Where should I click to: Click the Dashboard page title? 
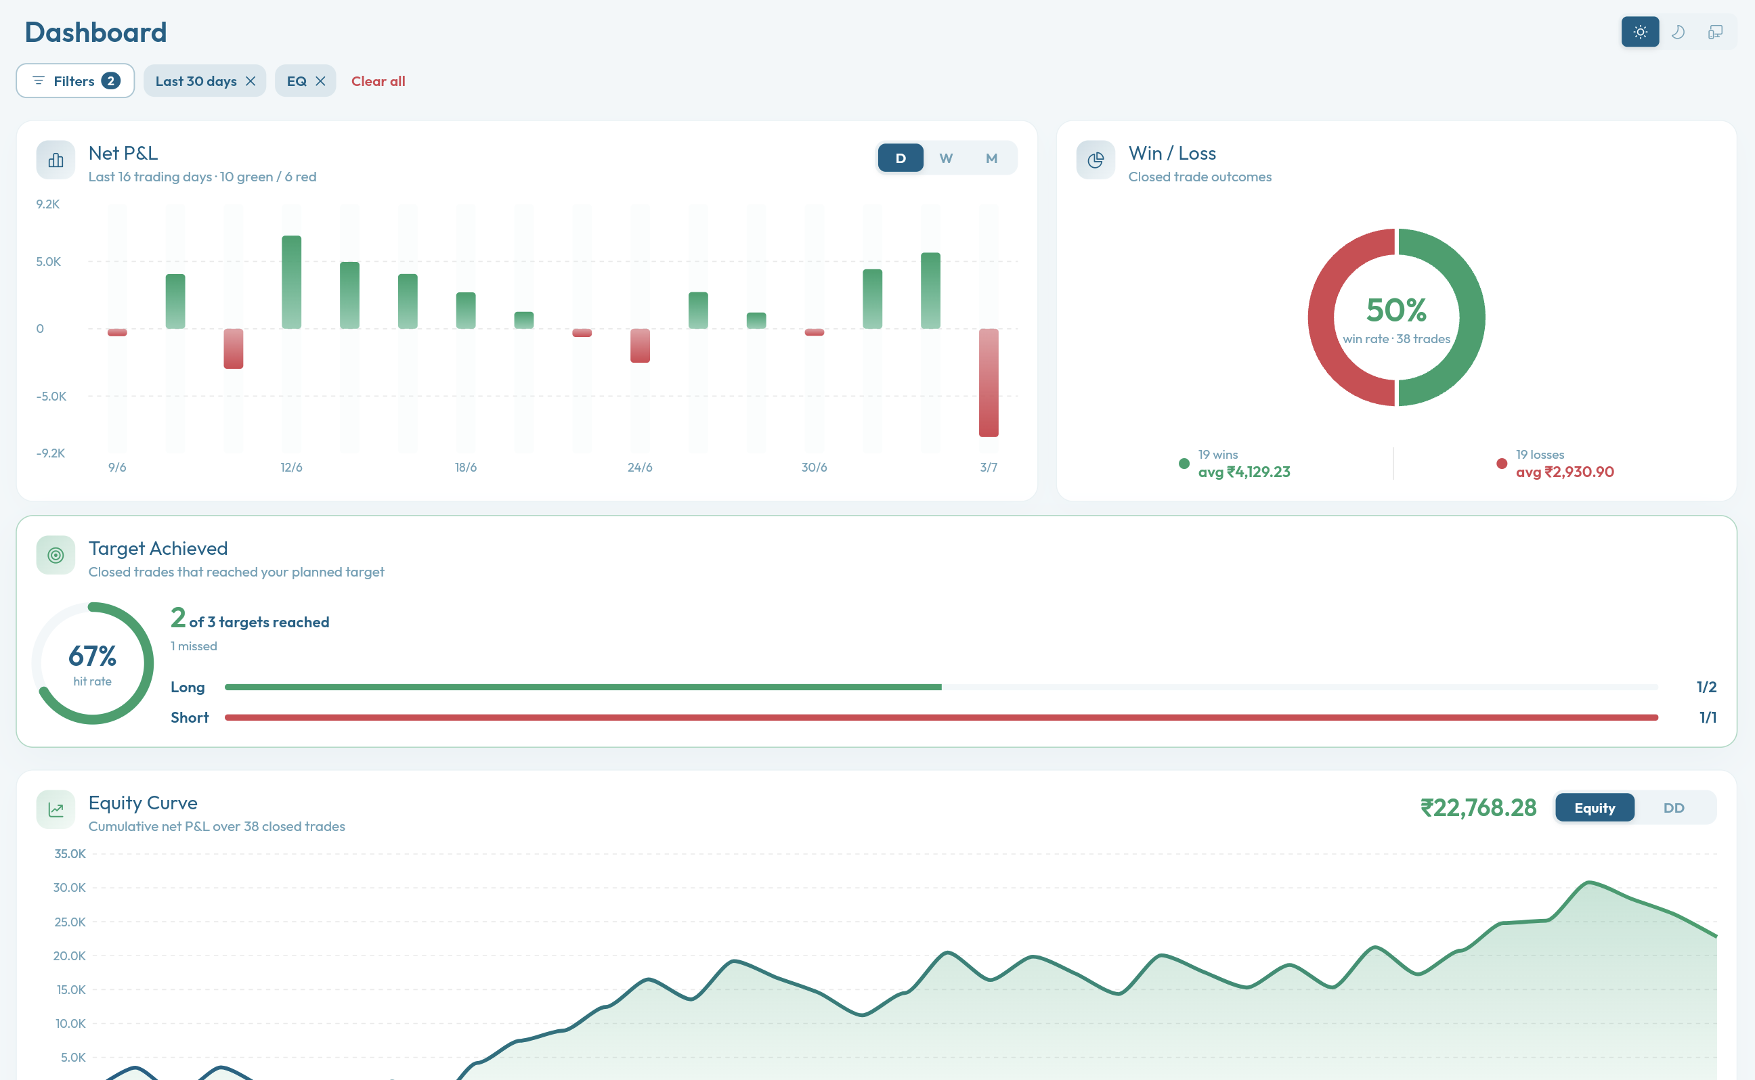click(x=95, y=32)
